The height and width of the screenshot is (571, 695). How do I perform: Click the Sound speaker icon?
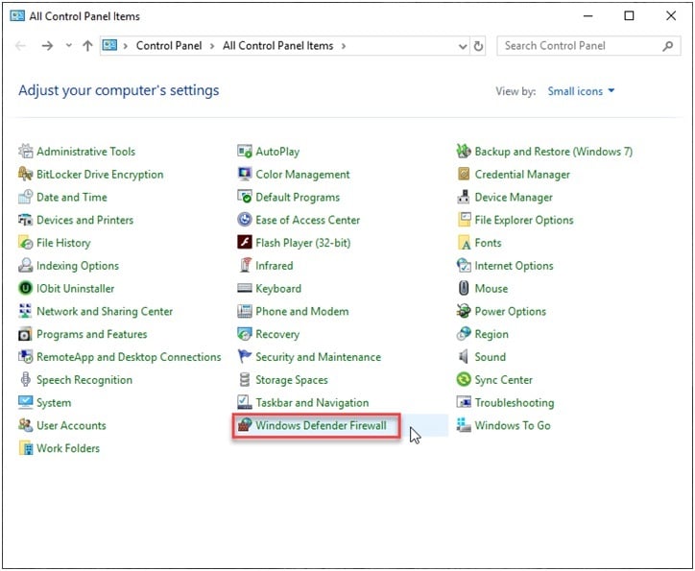(x=464, y=357)
